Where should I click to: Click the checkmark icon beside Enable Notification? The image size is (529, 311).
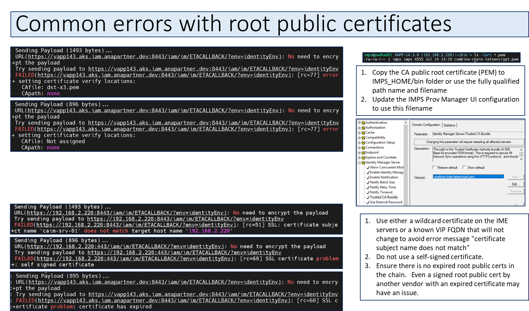point(368,178)
